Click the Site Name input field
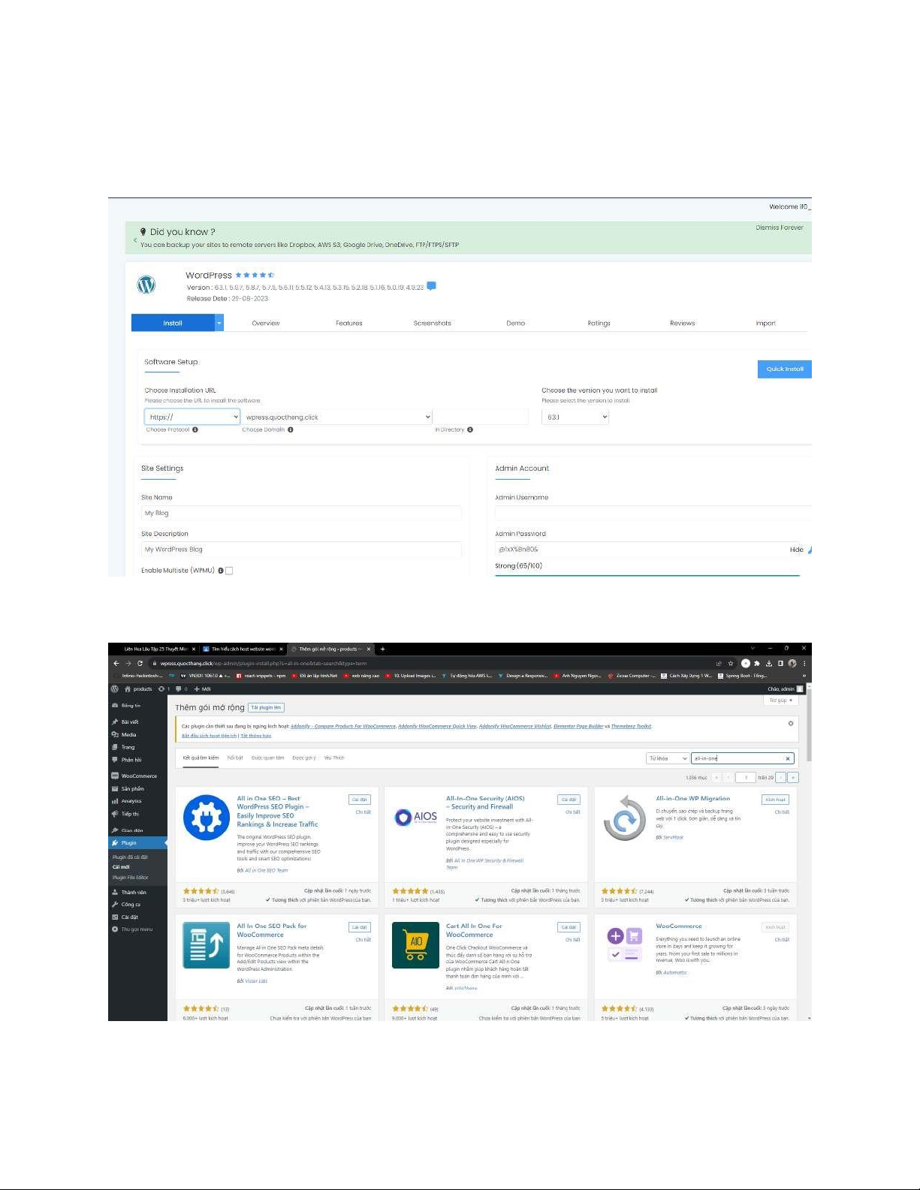Image resolution: width=920 pixels, height=1190 pixels. [301, 514]
